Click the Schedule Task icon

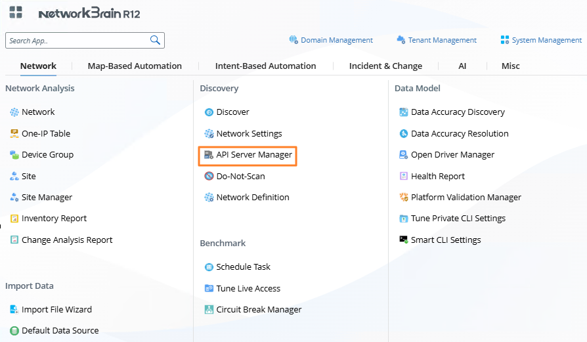pyautogui.click(x=209, y=267)
